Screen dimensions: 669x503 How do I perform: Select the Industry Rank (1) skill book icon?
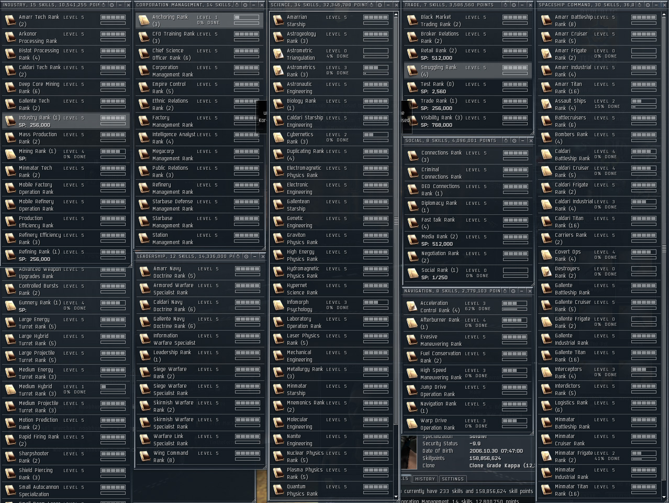(x=10, y=121)
